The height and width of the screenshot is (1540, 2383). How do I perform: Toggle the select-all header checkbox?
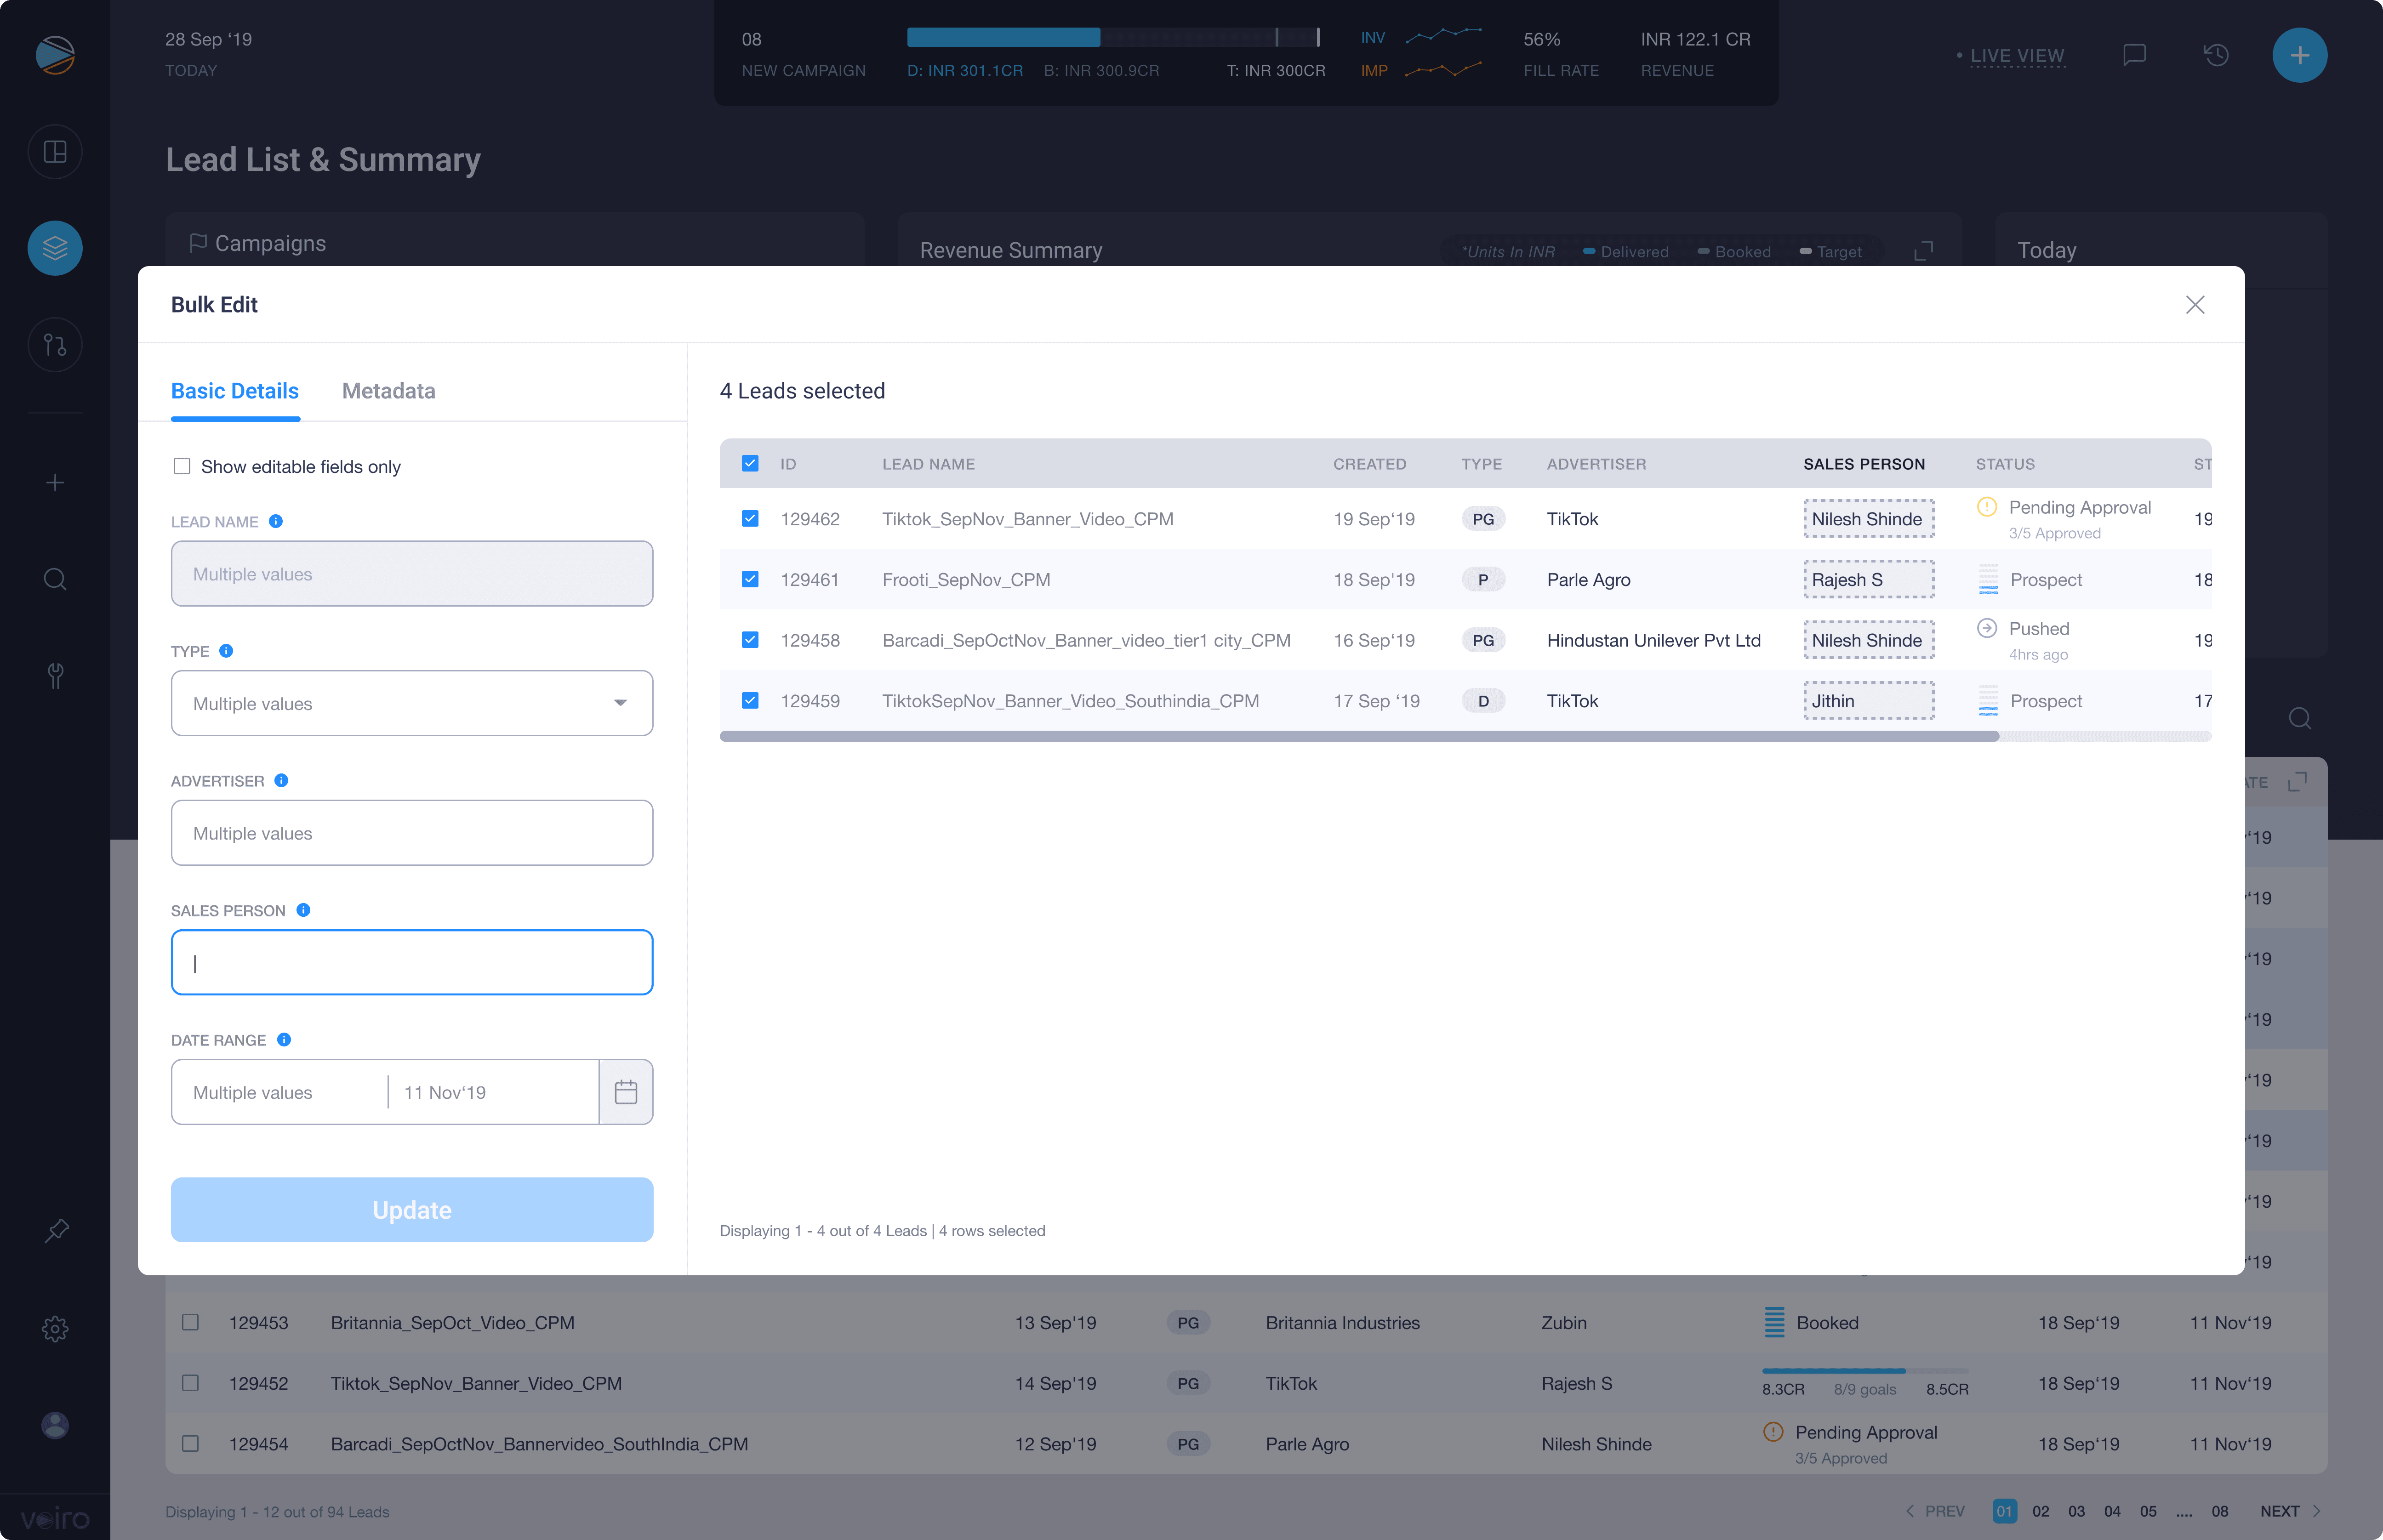(750, 463)
